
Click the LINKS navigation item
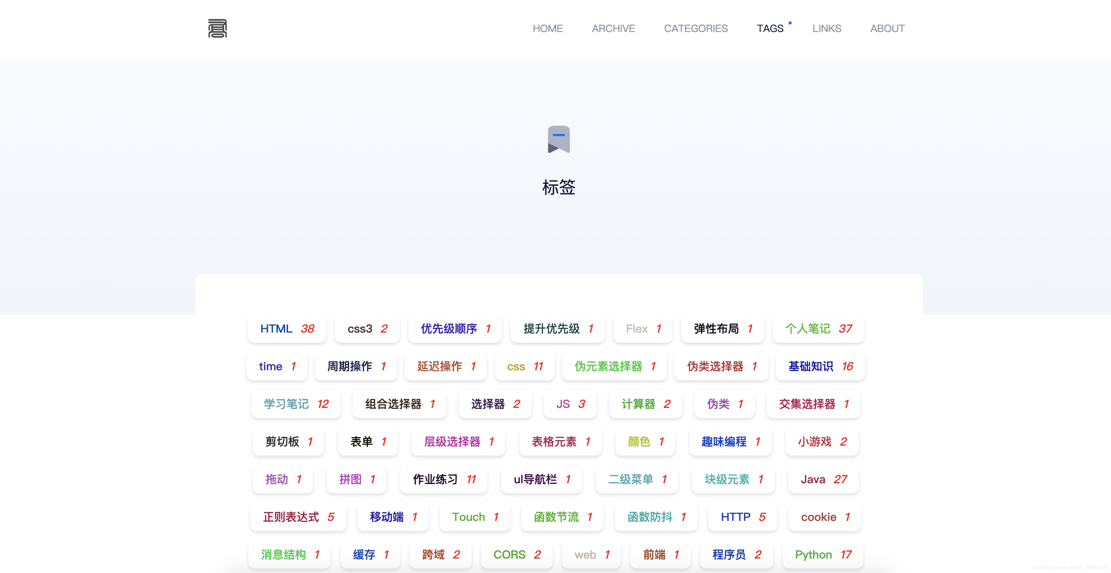827,29
